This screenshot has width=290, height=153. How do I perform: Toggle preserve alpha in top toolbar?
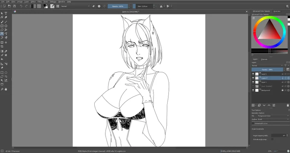pyautogui.click(x=99, y=6)
